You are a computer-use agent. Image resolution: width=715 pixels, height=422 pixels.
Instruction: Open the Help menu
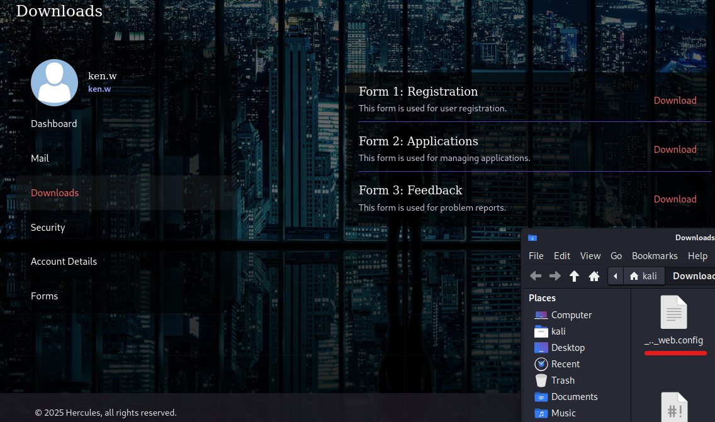click(697, 256)
